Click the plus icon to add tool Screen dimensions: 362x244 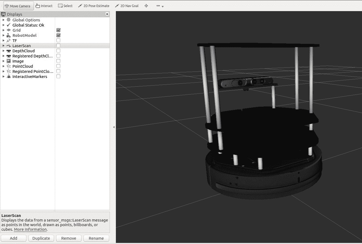coord(146,6)
